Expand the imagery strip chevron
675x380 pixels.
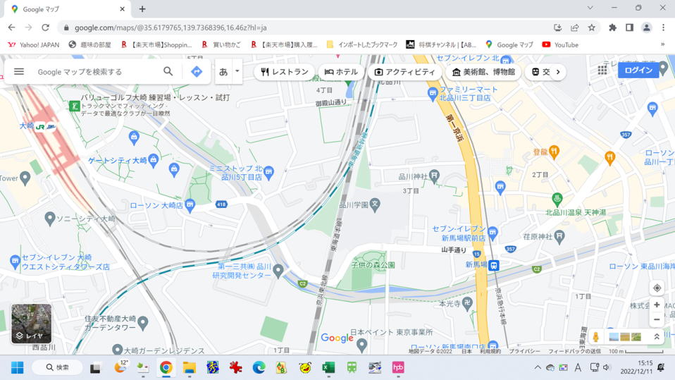pos(657,337)
